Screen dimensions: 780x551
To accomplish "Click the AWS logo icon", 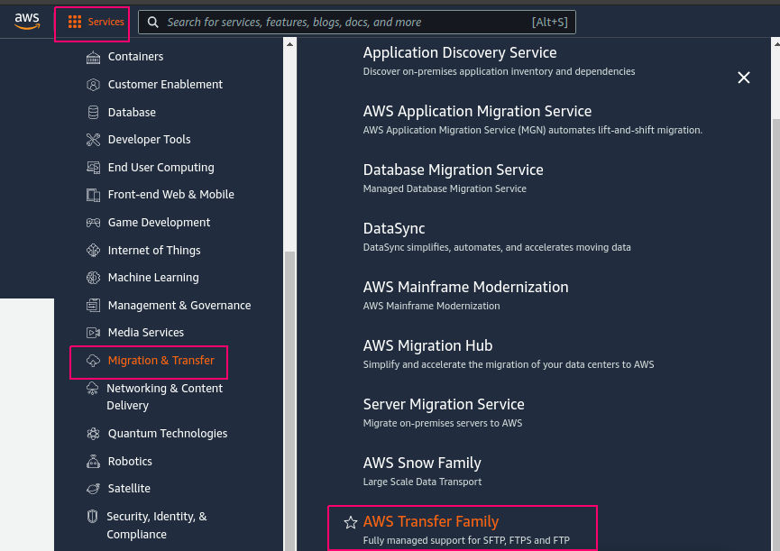I will pos(27,22).
